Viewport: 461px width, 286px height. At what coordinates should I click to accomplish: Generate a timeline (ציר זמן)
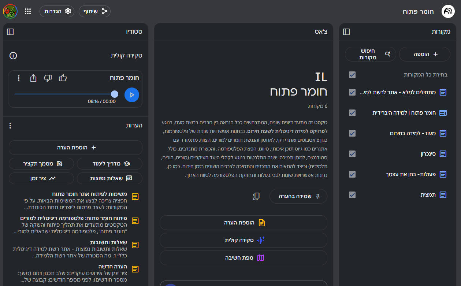pyautogui.click(x=41, y=178)
